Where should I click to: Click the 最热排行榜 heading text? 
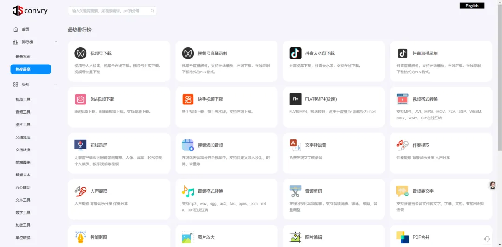click(x=80, y=30)
